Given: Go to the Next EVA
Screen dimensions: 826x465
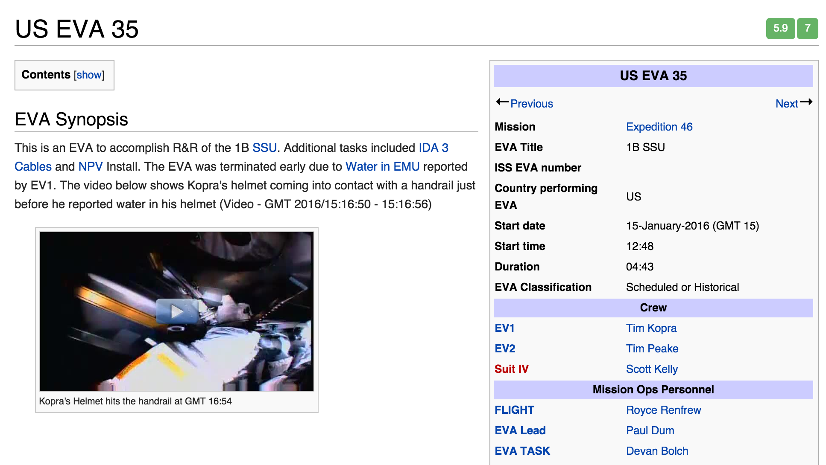Looking at the screenshot, I should (787, 104).
